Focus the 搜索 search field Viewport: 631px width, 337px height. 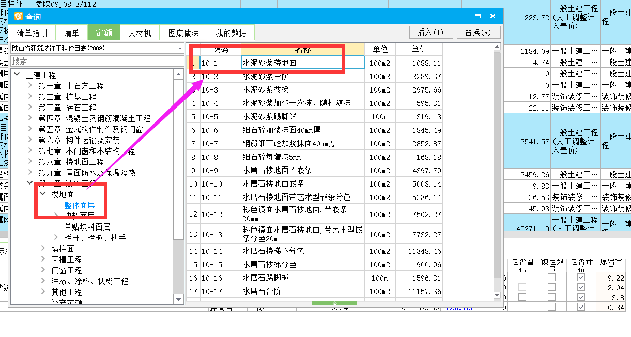click(97, 61)
